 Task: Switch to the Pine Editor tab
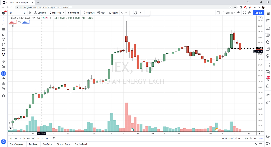pyautogui.click(x=47, y=144)
